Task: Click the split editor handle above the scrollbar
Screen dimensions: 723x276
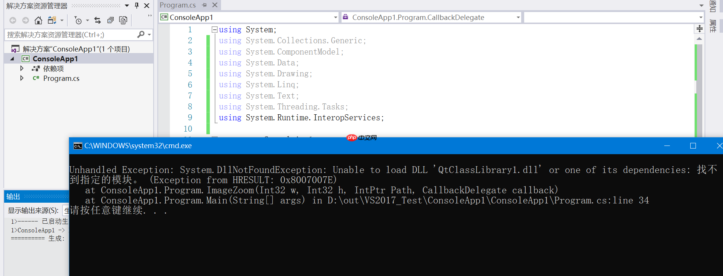Action: tap(699, 29)
